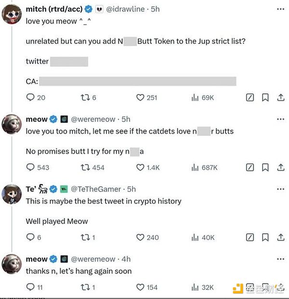Open Grok edit icon on Te' tweet
The height and width of the screenshot is (299, 289).
250,237
